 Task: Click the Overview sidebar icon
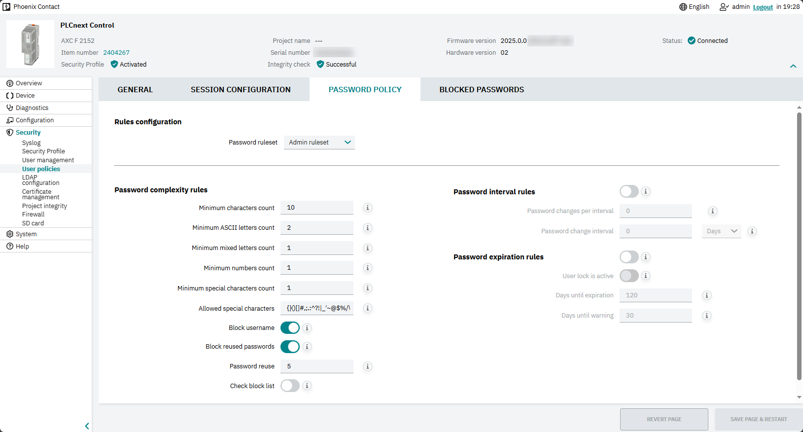point(10,83)
